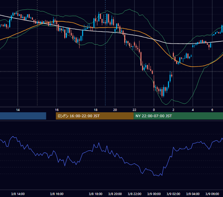223x197 pixels.
Task: Click the 22 hour label on price chart axis
Action: tap(134, 110)
